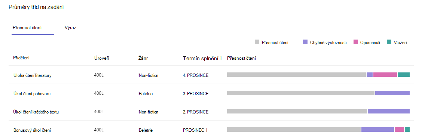
Task: Sort by Úroveň column header
Action: pyautogui.click(x=101, y=58)
